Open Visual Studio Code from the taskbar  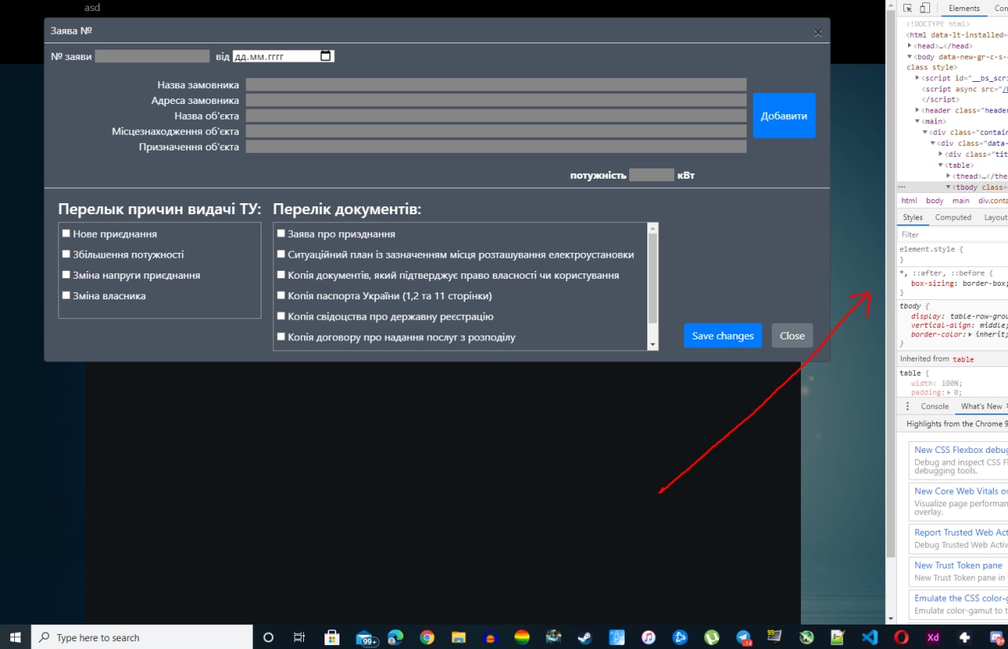[x=869, y=637]
